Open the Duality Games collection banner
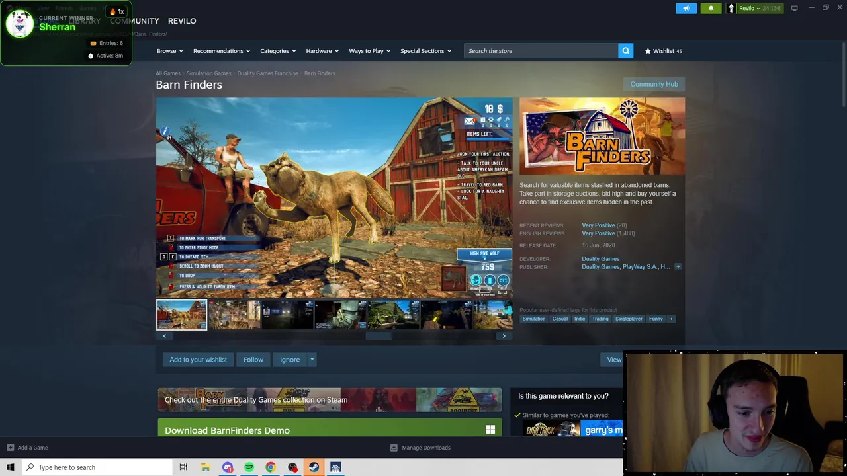 [x=330, y=400]
